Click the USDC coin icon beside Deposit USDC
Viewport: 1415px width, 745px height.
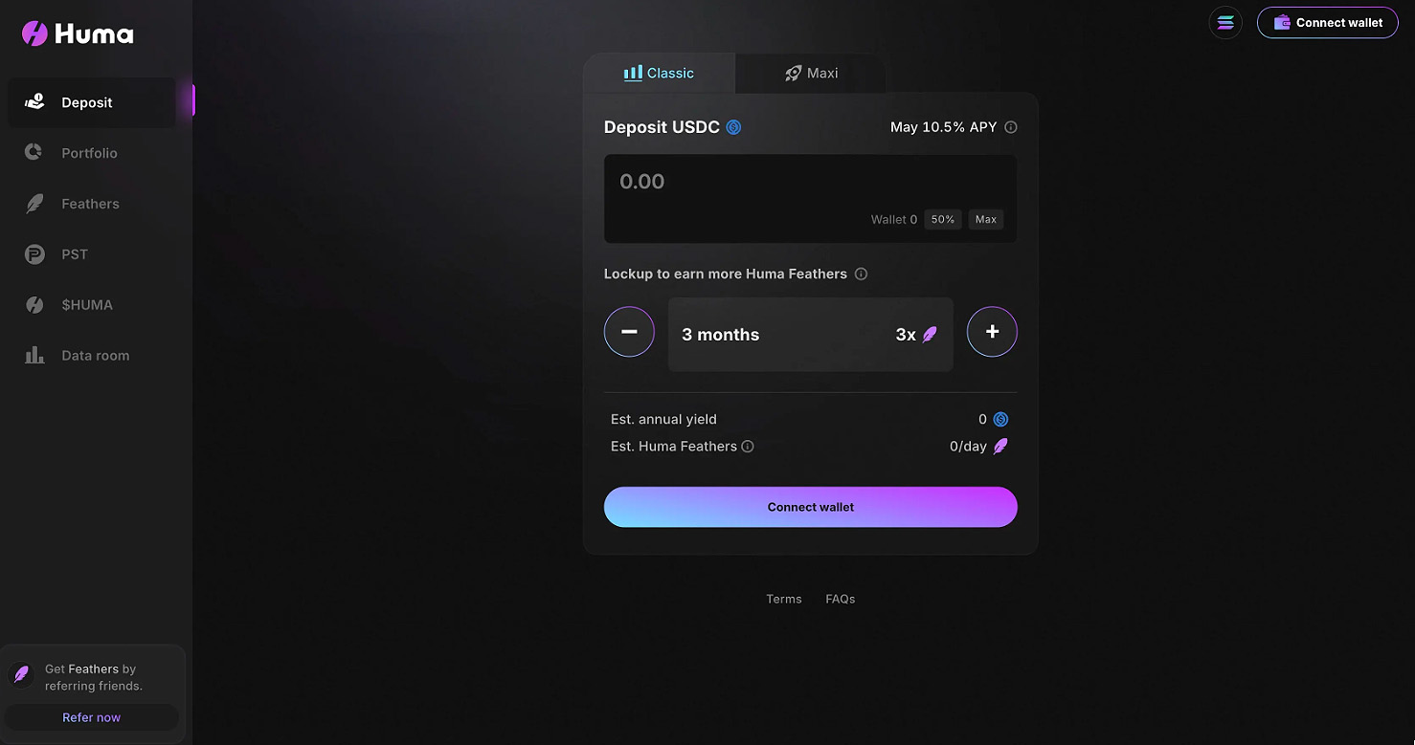(x=733, y=127)
